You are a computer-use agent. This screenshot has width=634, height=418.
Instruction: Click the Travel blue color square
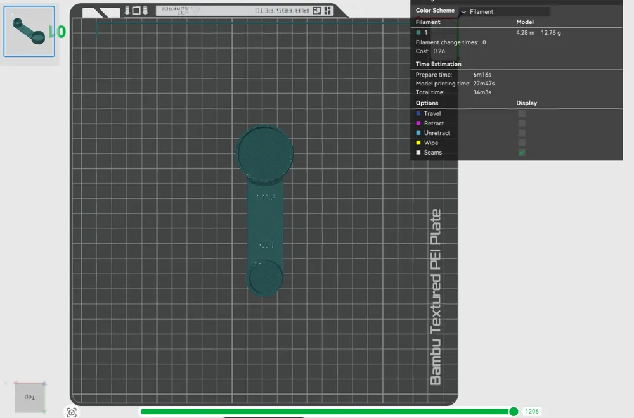[x=418, y=113]
